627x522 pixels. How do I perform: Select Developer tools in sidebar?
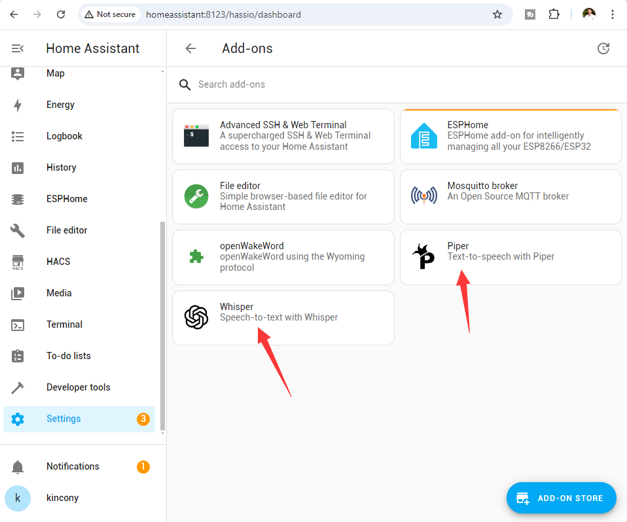click(78, 387)
